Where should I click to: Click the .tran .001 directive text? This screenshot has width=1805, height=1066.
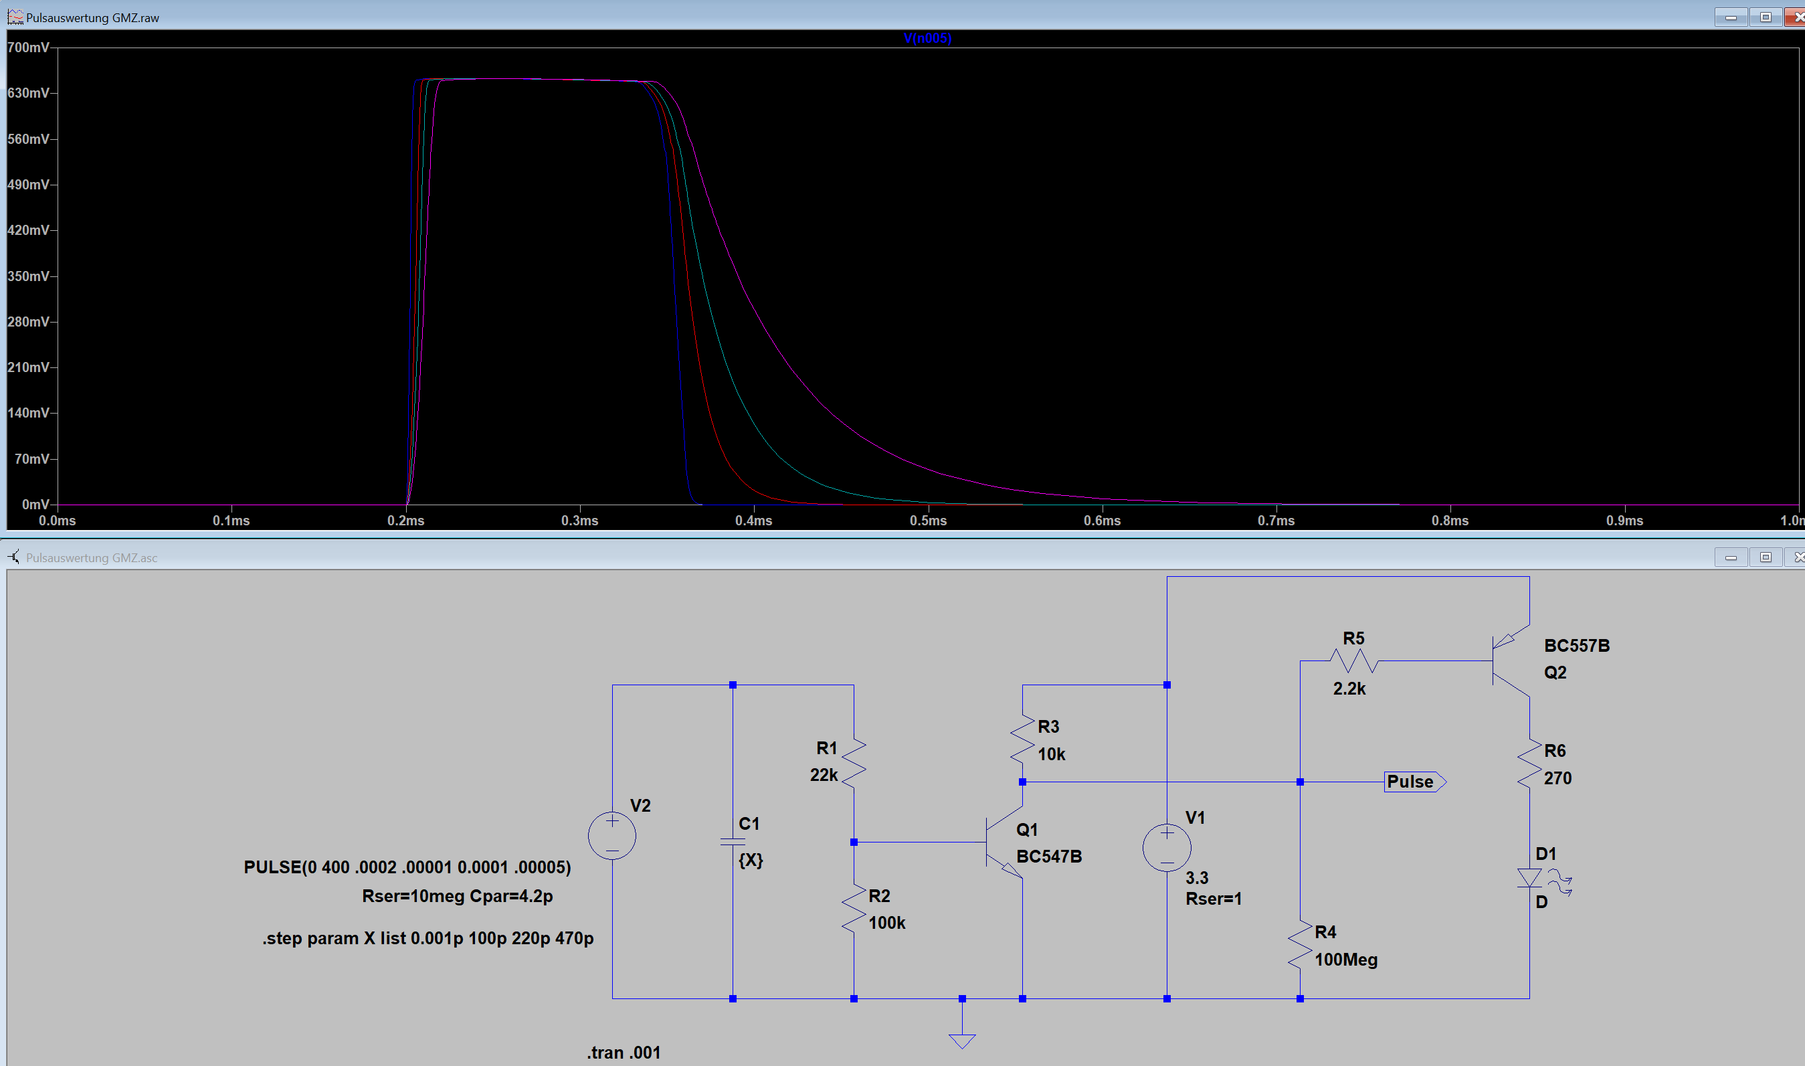point(624,1053)
